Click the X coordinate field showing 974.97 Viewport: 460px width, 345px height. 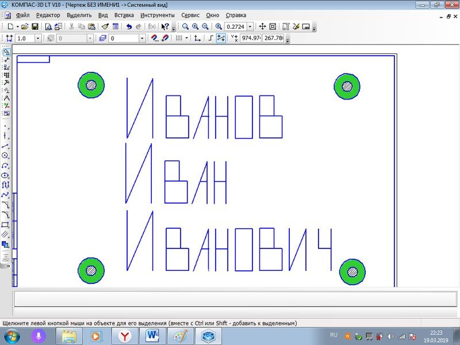coord(251,38)
